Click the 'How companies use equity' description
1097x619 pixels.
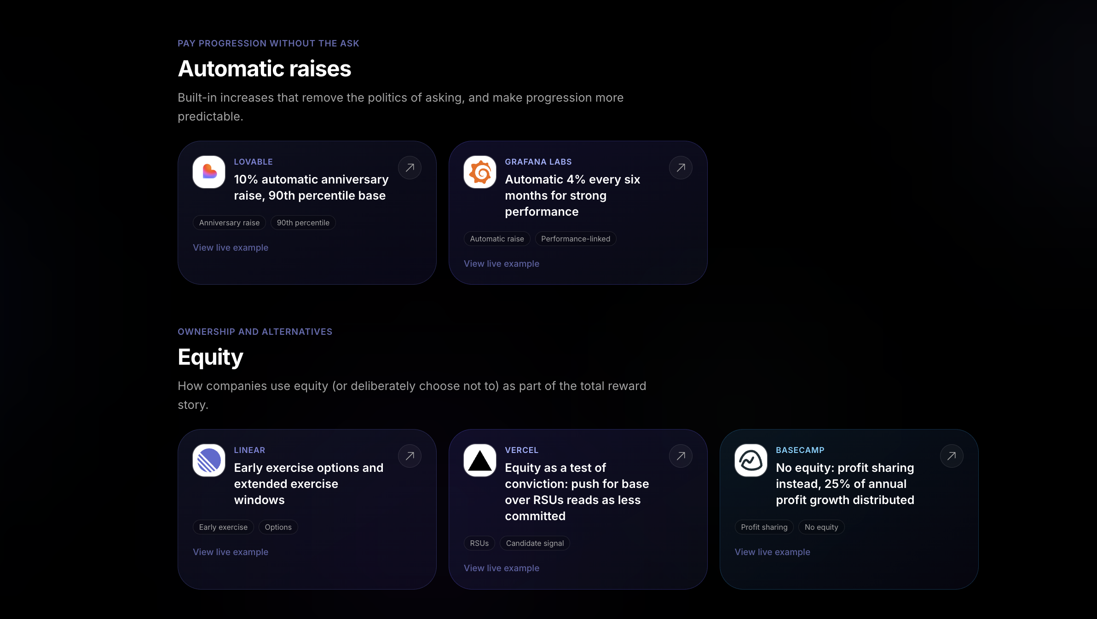click(x=412, y=395)
